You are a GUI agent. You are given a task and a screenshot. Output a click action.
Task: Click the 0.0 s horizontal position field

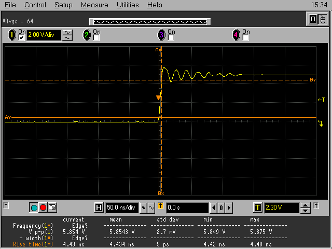point(187,208)
